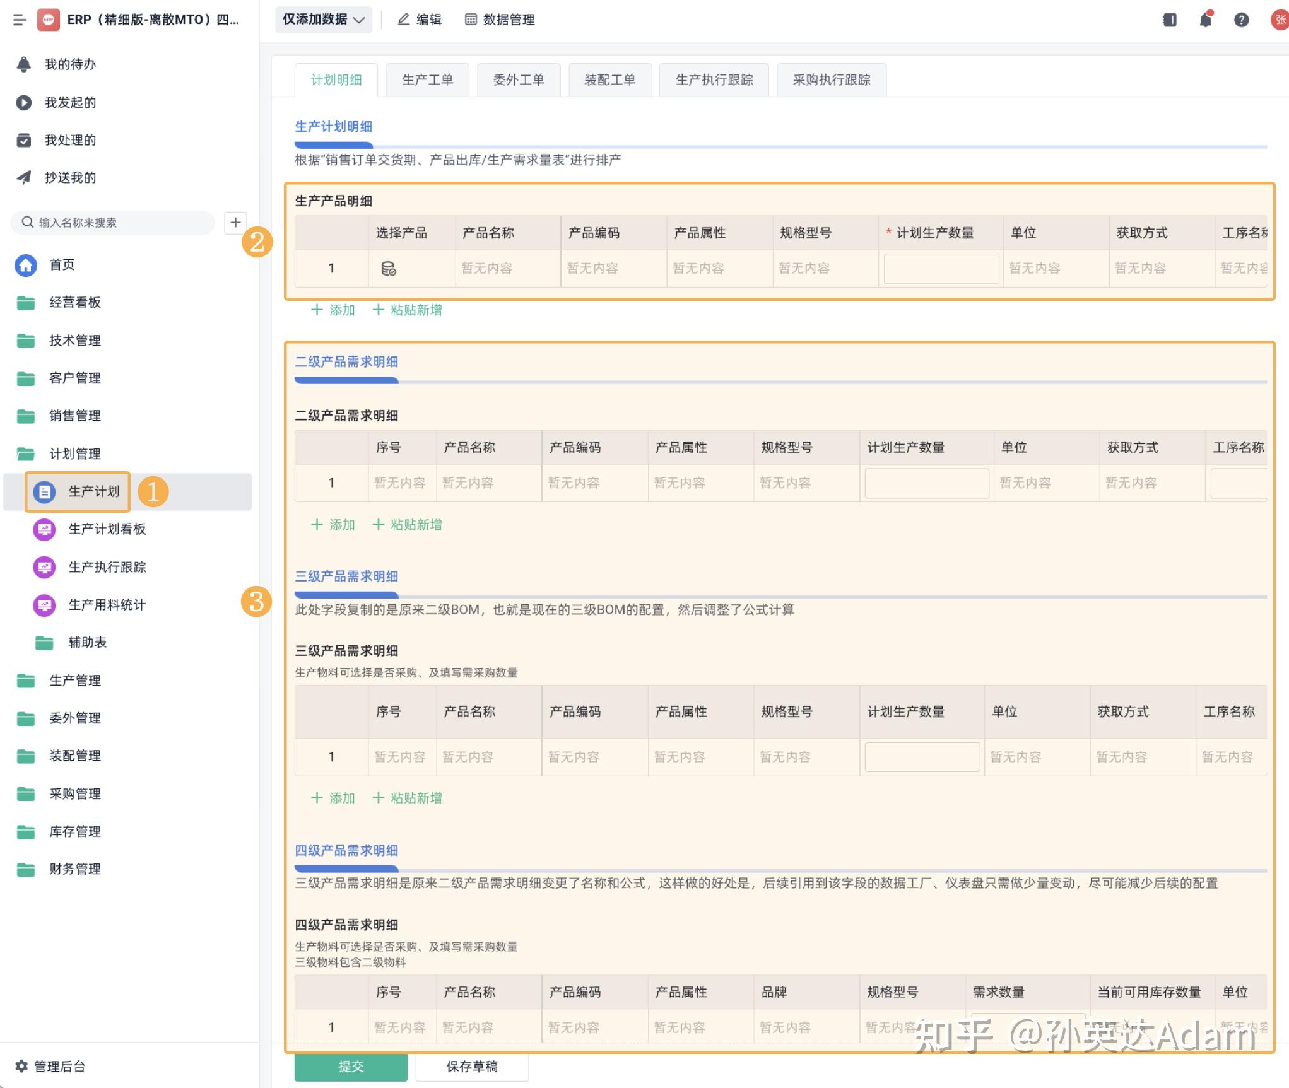This screenshot has height=1088, width=1289.
Task: Switch to the 生产工单 tab
Action: point(427,79)
